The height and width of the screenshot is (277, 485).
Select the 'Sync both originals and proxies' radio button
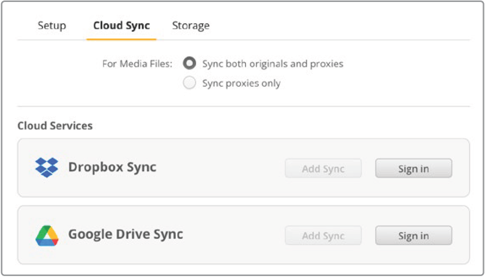tap(189, 64)
